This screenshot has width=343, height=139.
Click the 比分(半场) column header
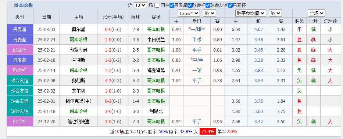coord(113,17)
